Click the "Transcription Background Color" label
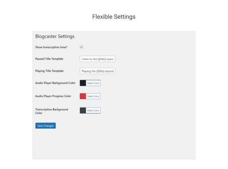 [51, 111]
